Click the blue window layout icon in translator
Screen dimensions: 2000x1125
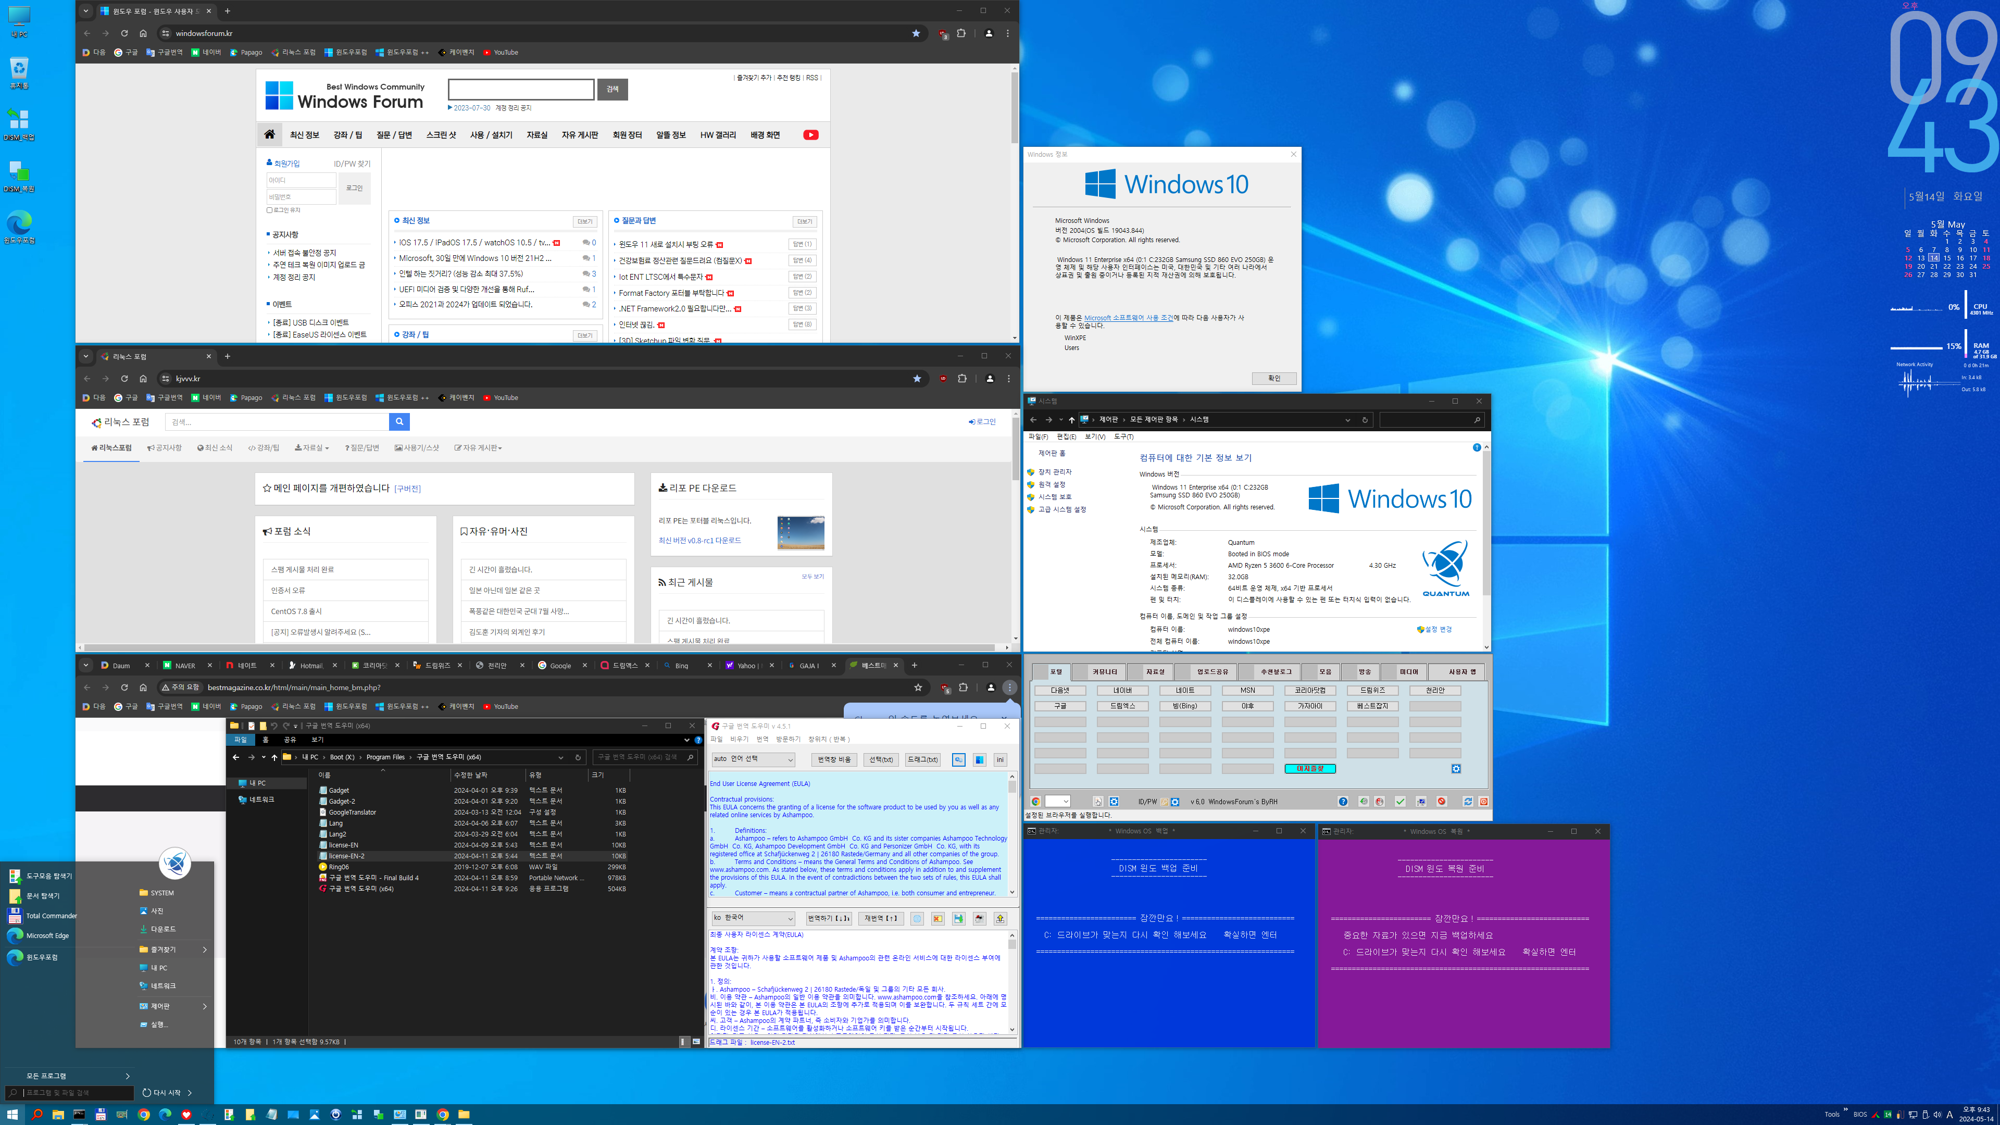click(x=980, y=759)
